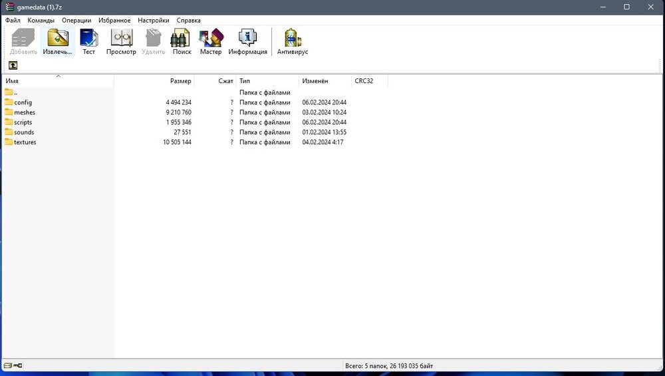Open the Просмотр viewer icon
665x376 pixels.
pyautogui.click(x=121, y=42)
